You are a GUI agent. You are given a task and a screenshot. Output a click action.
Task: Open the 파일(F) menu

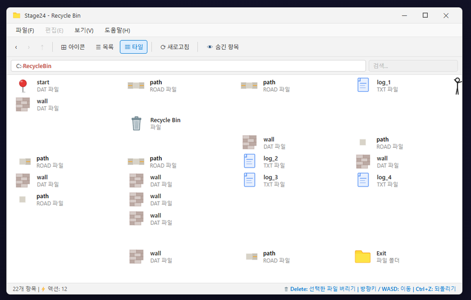click(25, 30)
